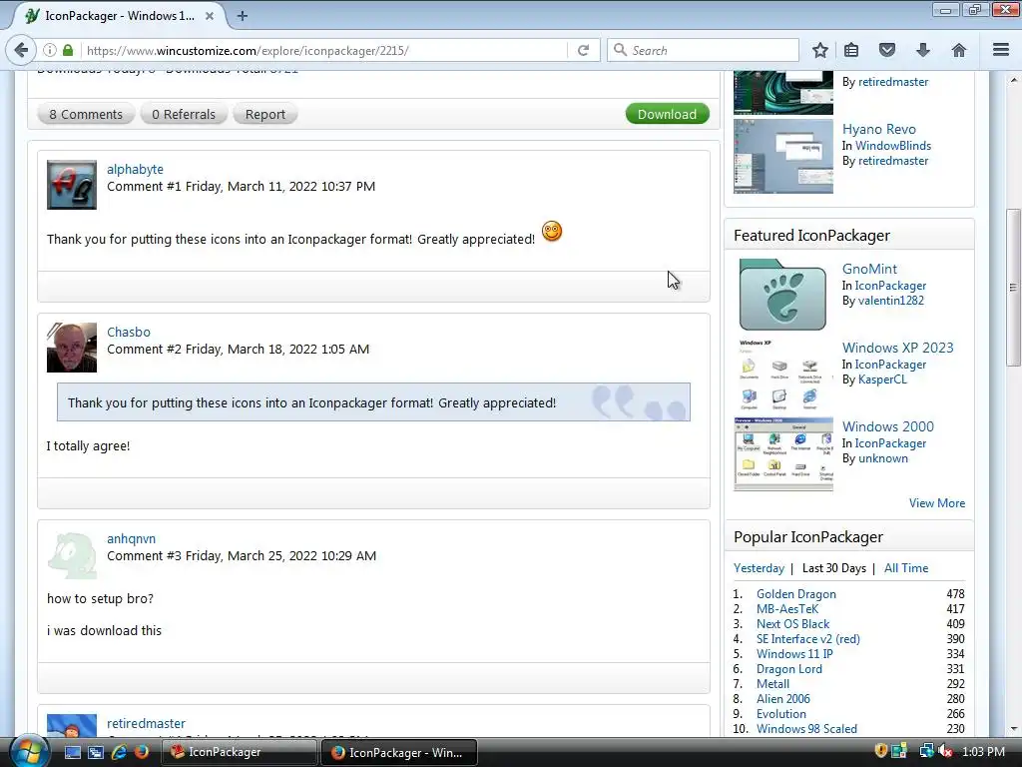Launch Internet Explorer from quick launch

[119, 752]
